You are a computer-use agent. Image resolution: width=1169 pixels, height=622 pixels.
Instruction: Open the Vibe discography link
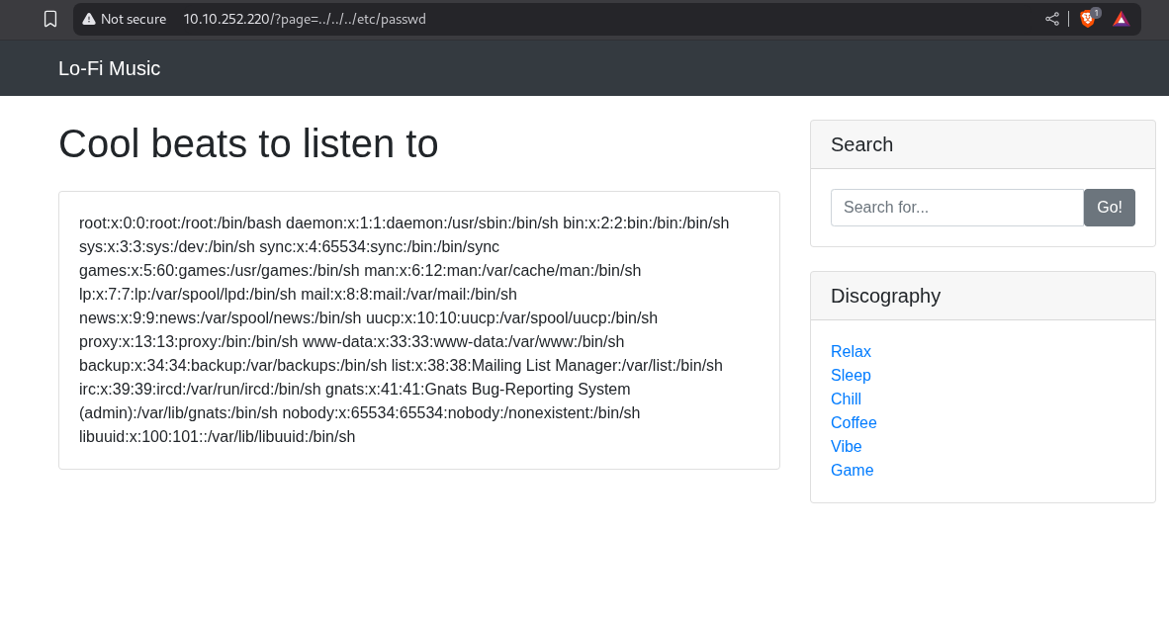tap(847, 447)
